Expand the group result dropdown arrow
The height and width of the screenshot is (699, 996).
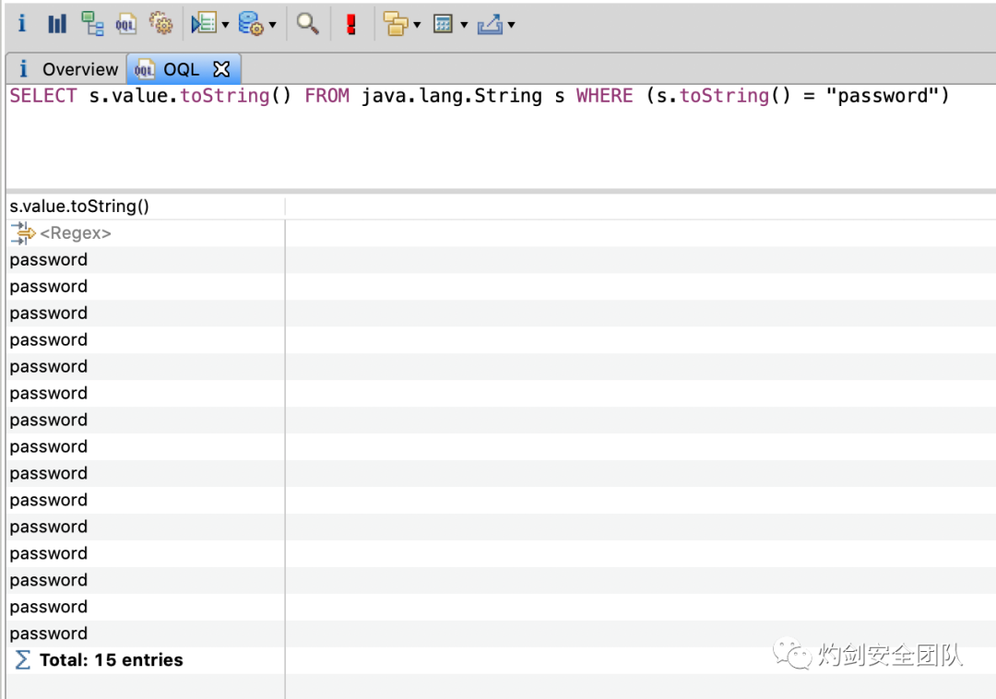417,26
